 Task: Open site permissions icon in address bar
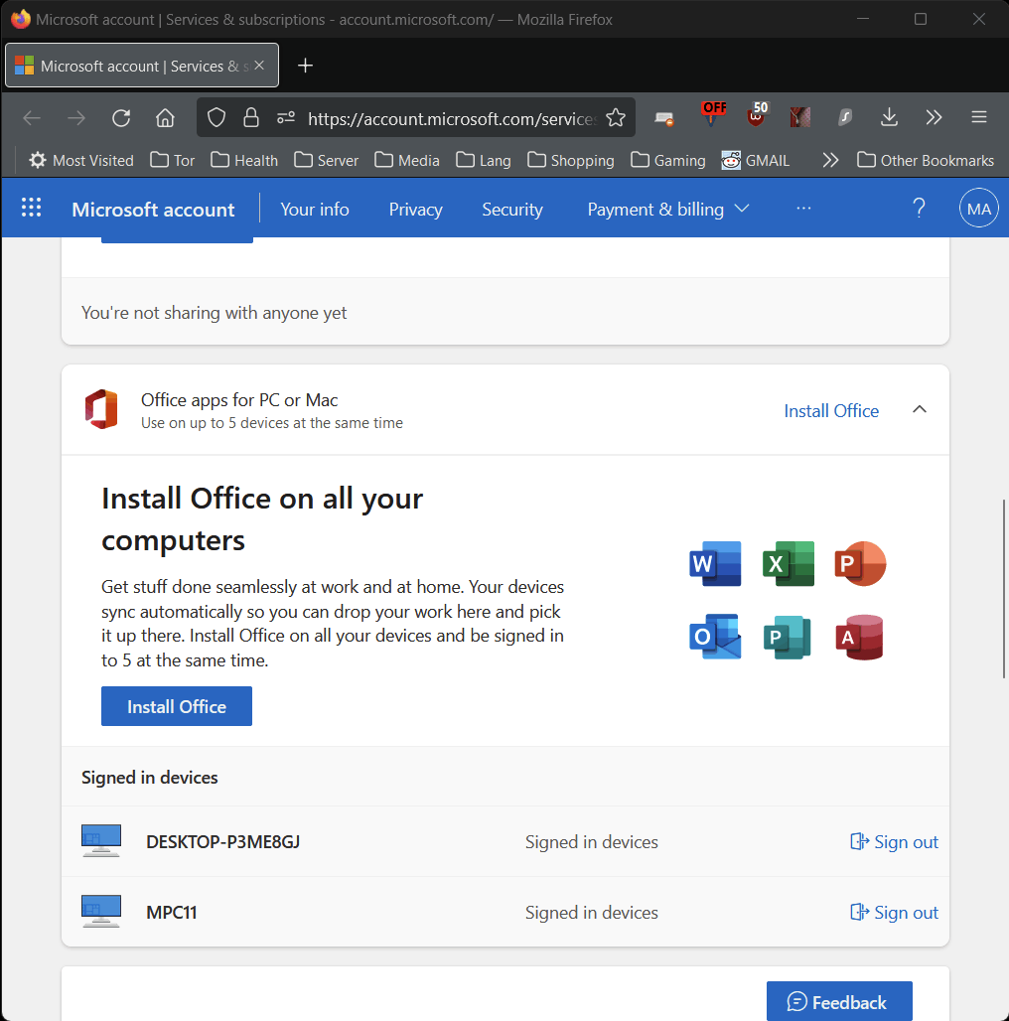(x=286, y=118)
